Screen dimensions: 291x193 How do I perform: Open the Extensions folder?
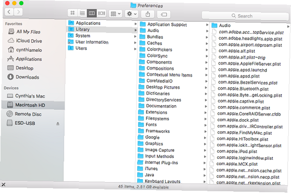(x=153, y=112)
